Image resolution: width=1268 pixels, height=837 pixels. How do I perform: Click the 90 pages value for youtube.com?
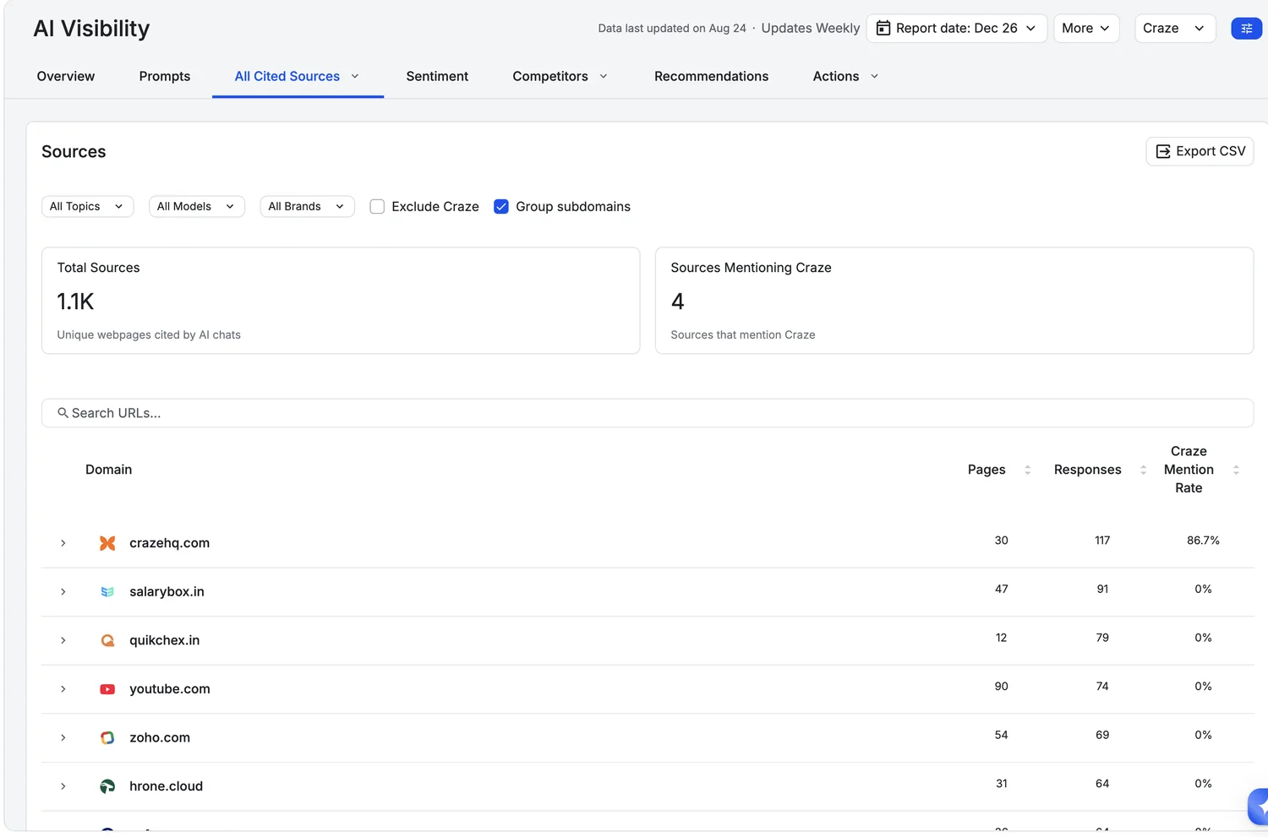1001,687
